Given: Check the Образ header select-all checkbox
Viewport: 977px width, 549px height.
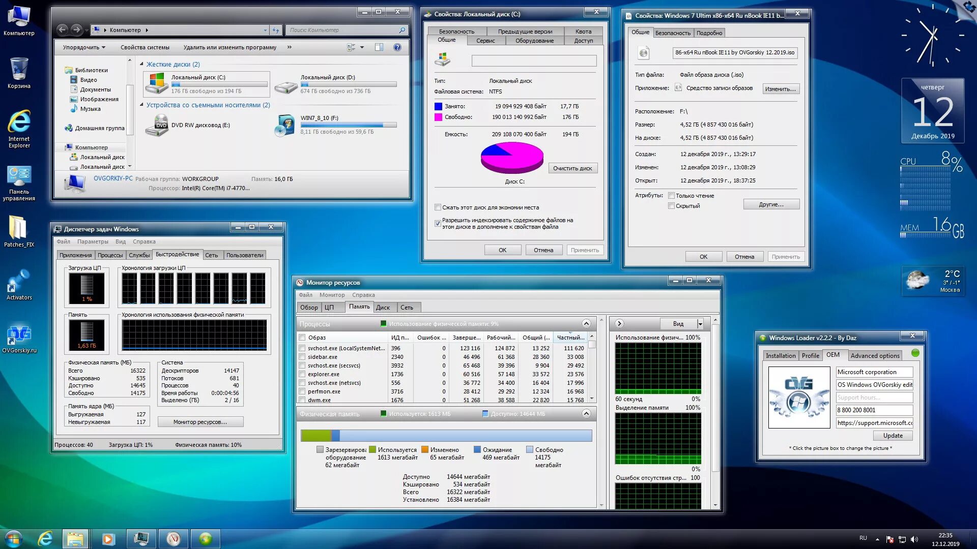Looking at the screenshot, I should point(302,338).
